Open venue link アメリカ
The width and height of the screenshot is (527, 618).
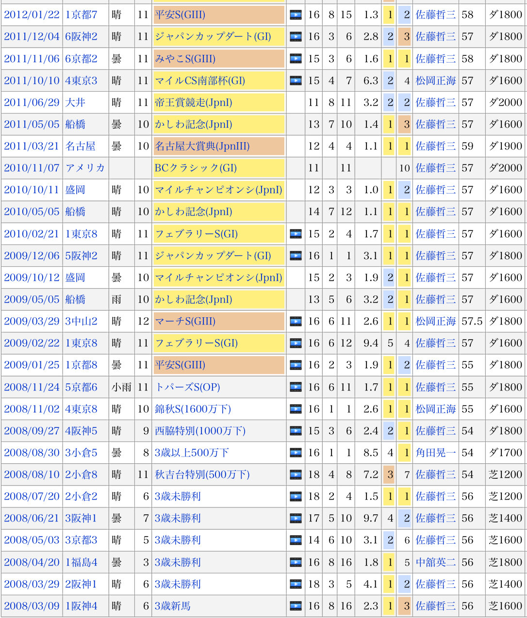(85, 168)
